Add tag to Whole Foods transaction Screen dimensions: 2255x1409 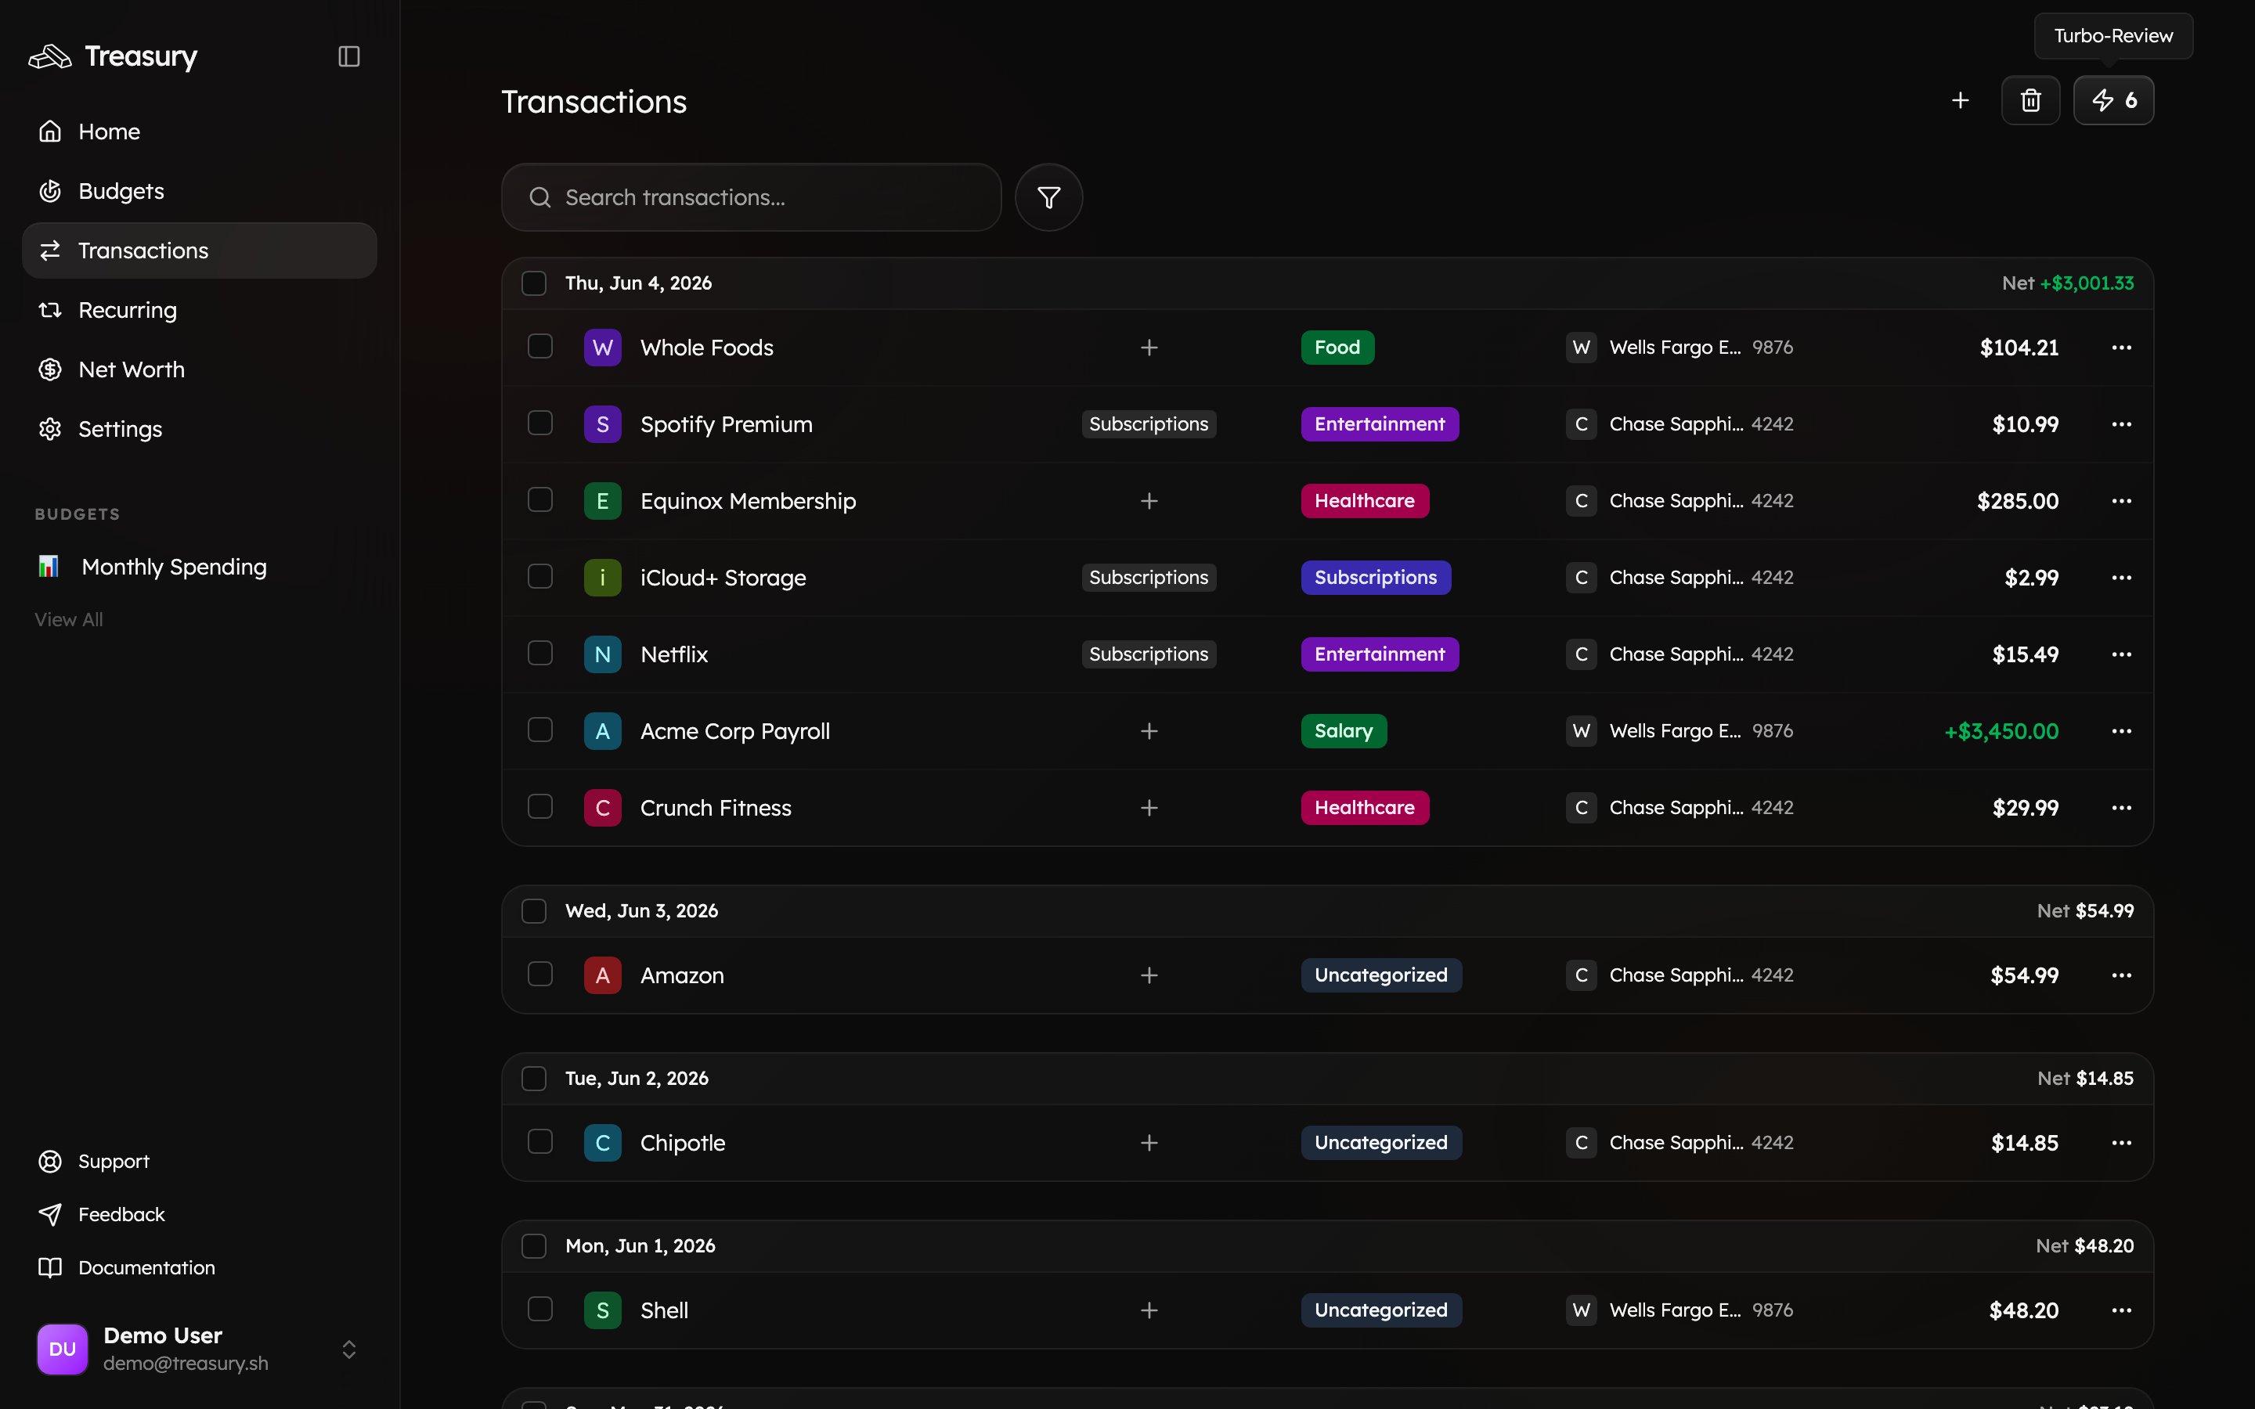tap(1149, 348)
